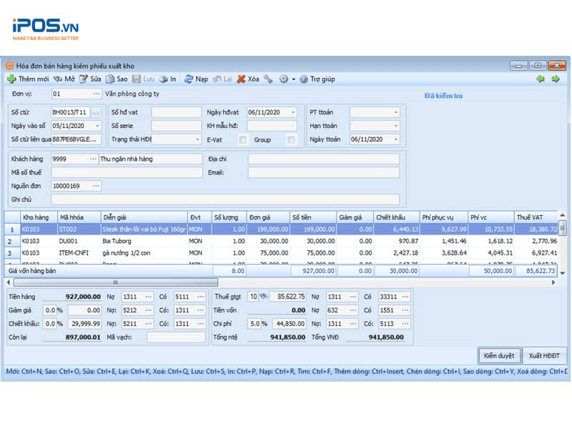Click the ellipsis button next to Số ctừ
The width and height of the screenshot is (572, 429).
(x=97, y=112)
